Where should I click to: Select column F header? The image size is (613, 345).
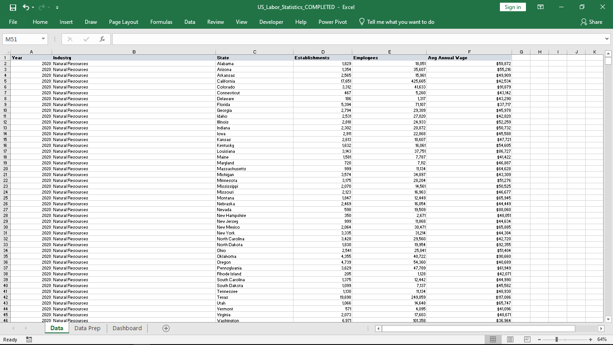(469, 52)
